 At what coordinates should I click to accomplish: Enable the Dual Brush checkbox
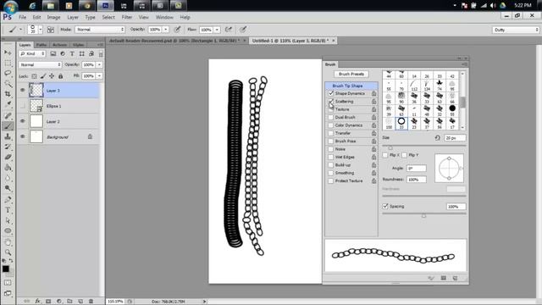[x=331, y=117]
